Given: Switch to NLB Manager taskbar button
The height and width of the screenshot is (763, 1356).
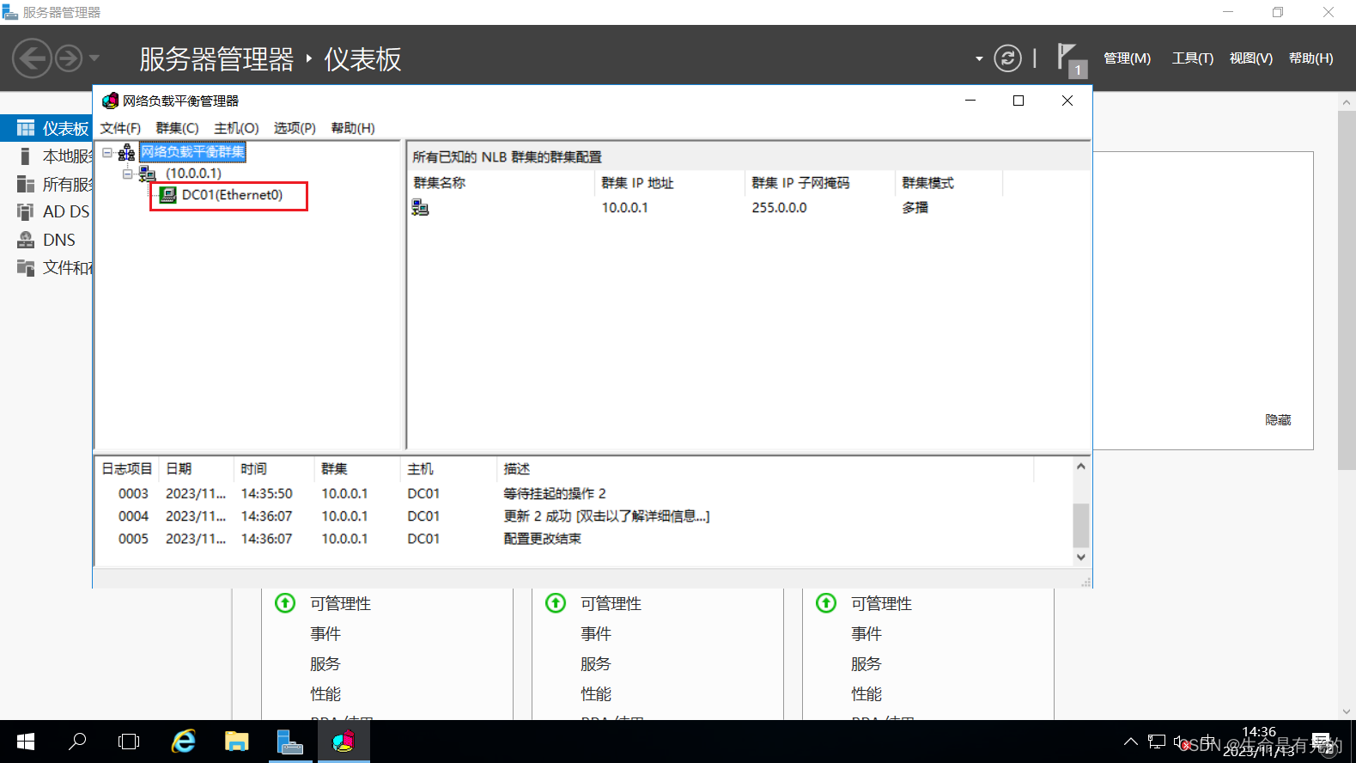Looking at the screenshot, I should 344,742.
